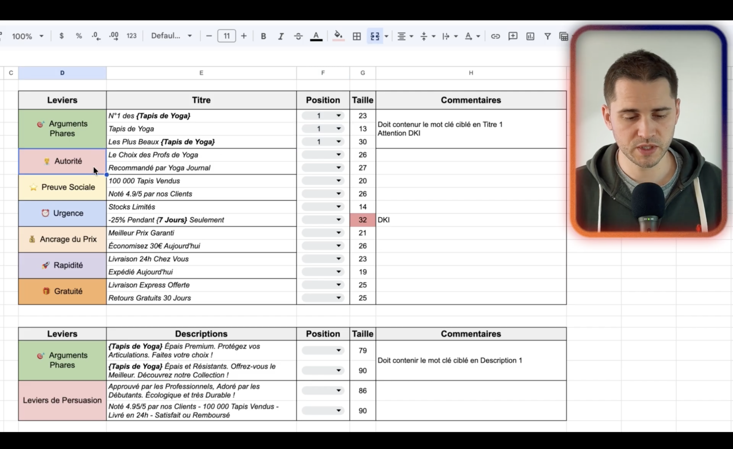The height and width of the screenshot is (449, 733).
Task: Add a comment with the toolbar icon
Action: pos(513,36)
